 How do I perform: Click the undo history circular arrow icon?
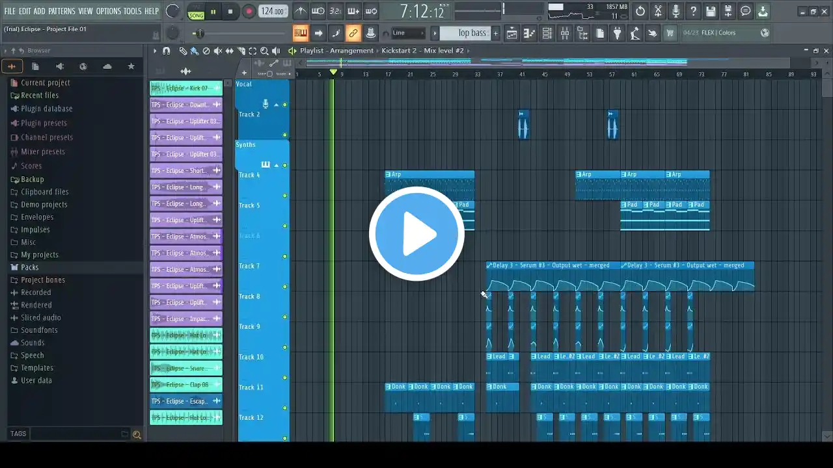[640, 11]
